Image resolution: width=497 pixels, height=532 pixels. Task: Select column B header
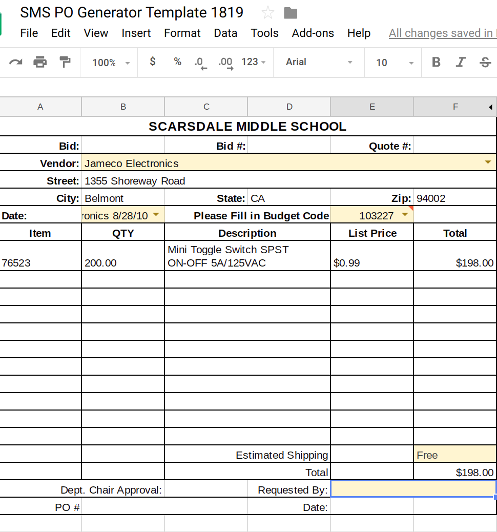tap(123, 107)
